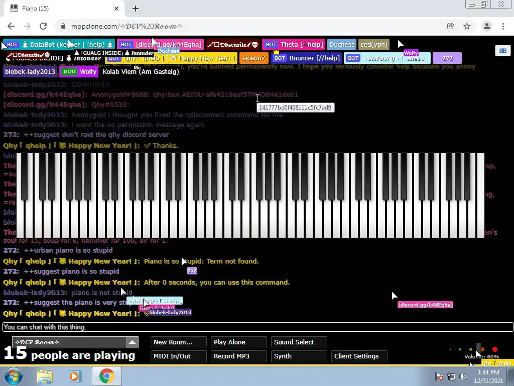Click the mppclone.com address bar
Viewport: 514px width, 386px height.
tap(249, 26)
